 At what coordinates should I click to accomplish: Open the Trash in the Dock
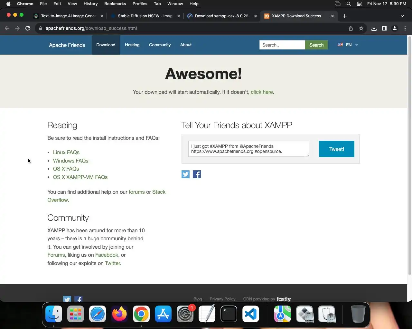358,314
